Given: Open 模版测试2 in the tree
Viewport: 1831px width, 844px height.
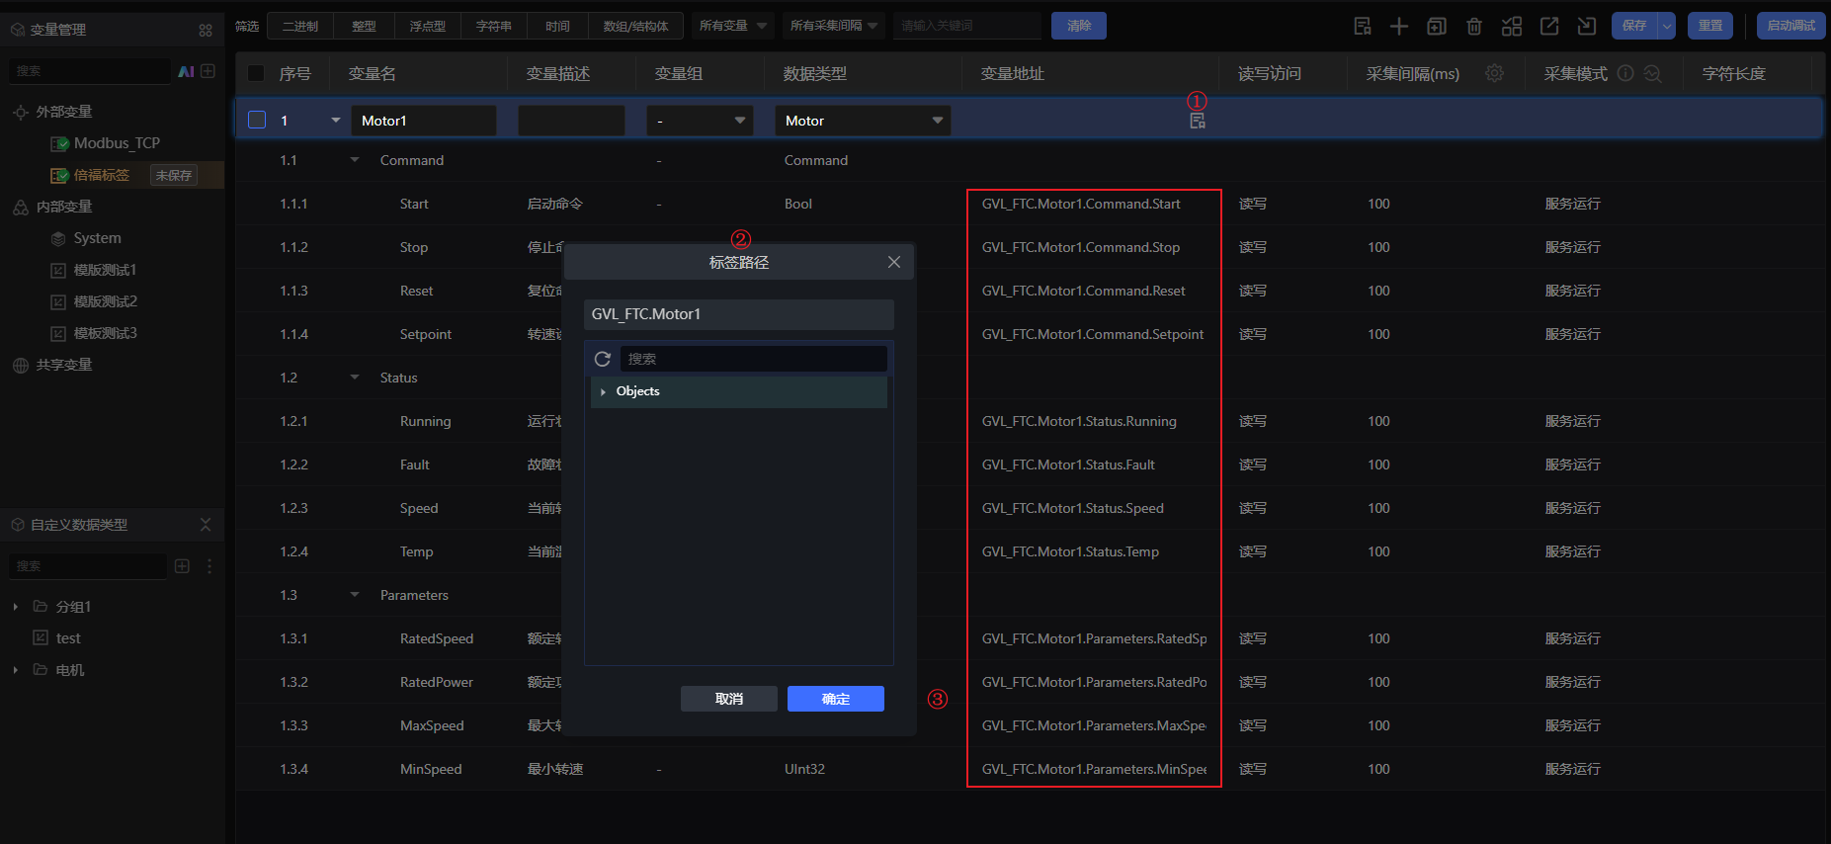Looking at the screenshot, I should pos(105,301).
